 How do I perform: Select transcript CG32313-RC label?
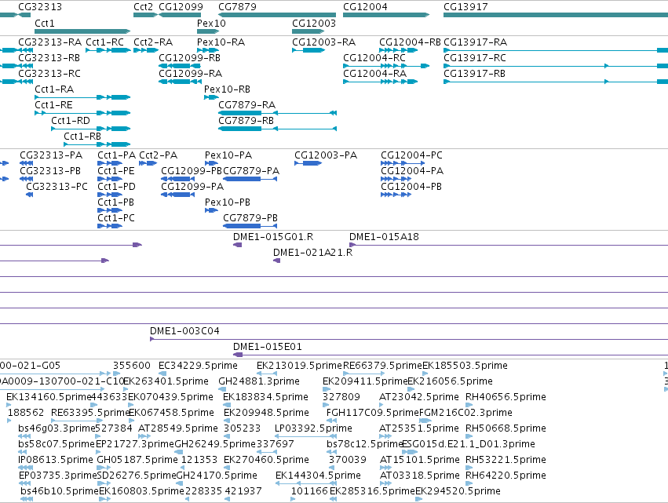[49, 73]
